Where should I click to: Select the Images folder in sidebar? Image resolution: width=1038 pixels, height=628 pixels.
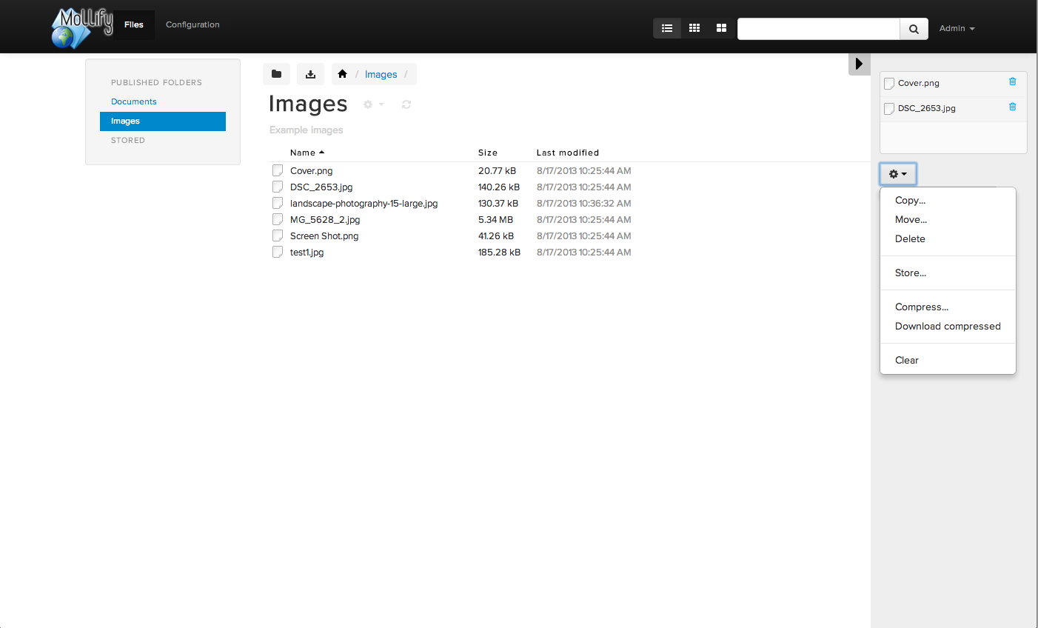pos(163,121)
